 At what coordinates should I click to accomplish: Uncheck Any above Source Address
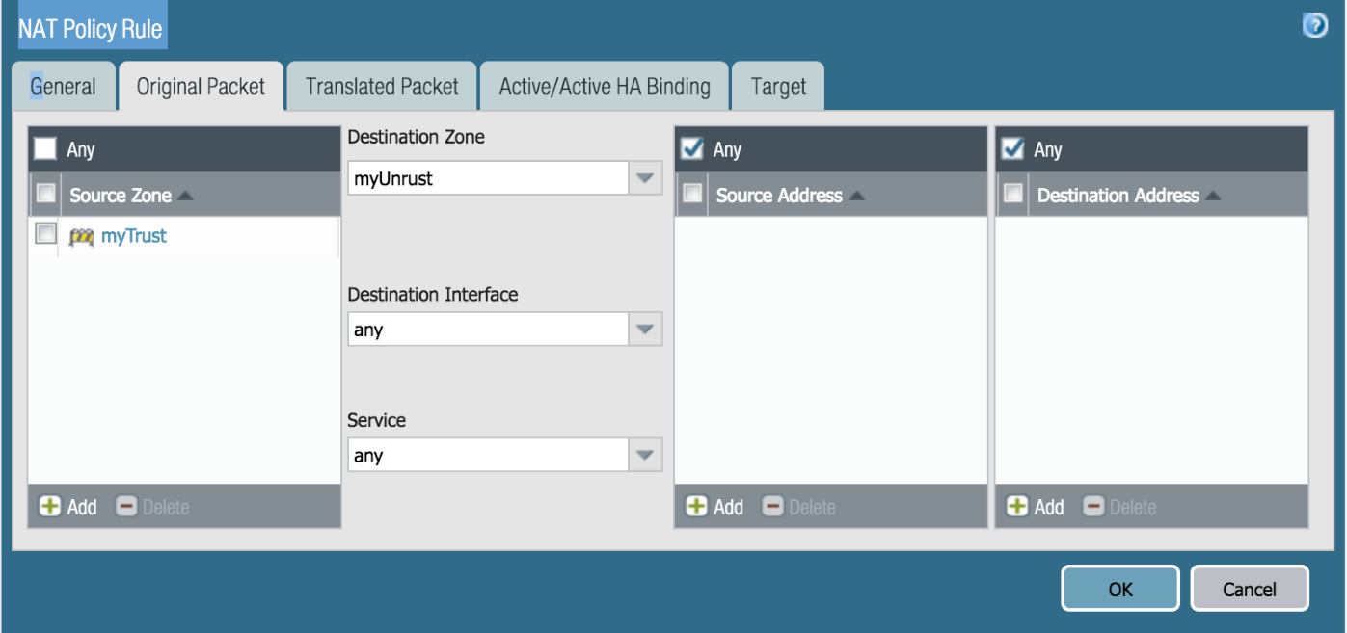pos(691,148)
